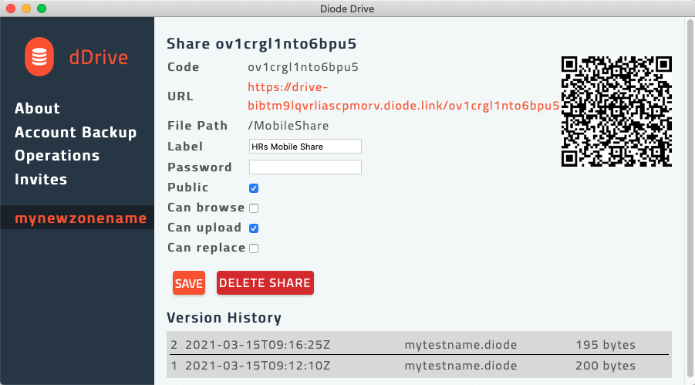
Task: Focus the Password input field
Action: click(305, 167)
